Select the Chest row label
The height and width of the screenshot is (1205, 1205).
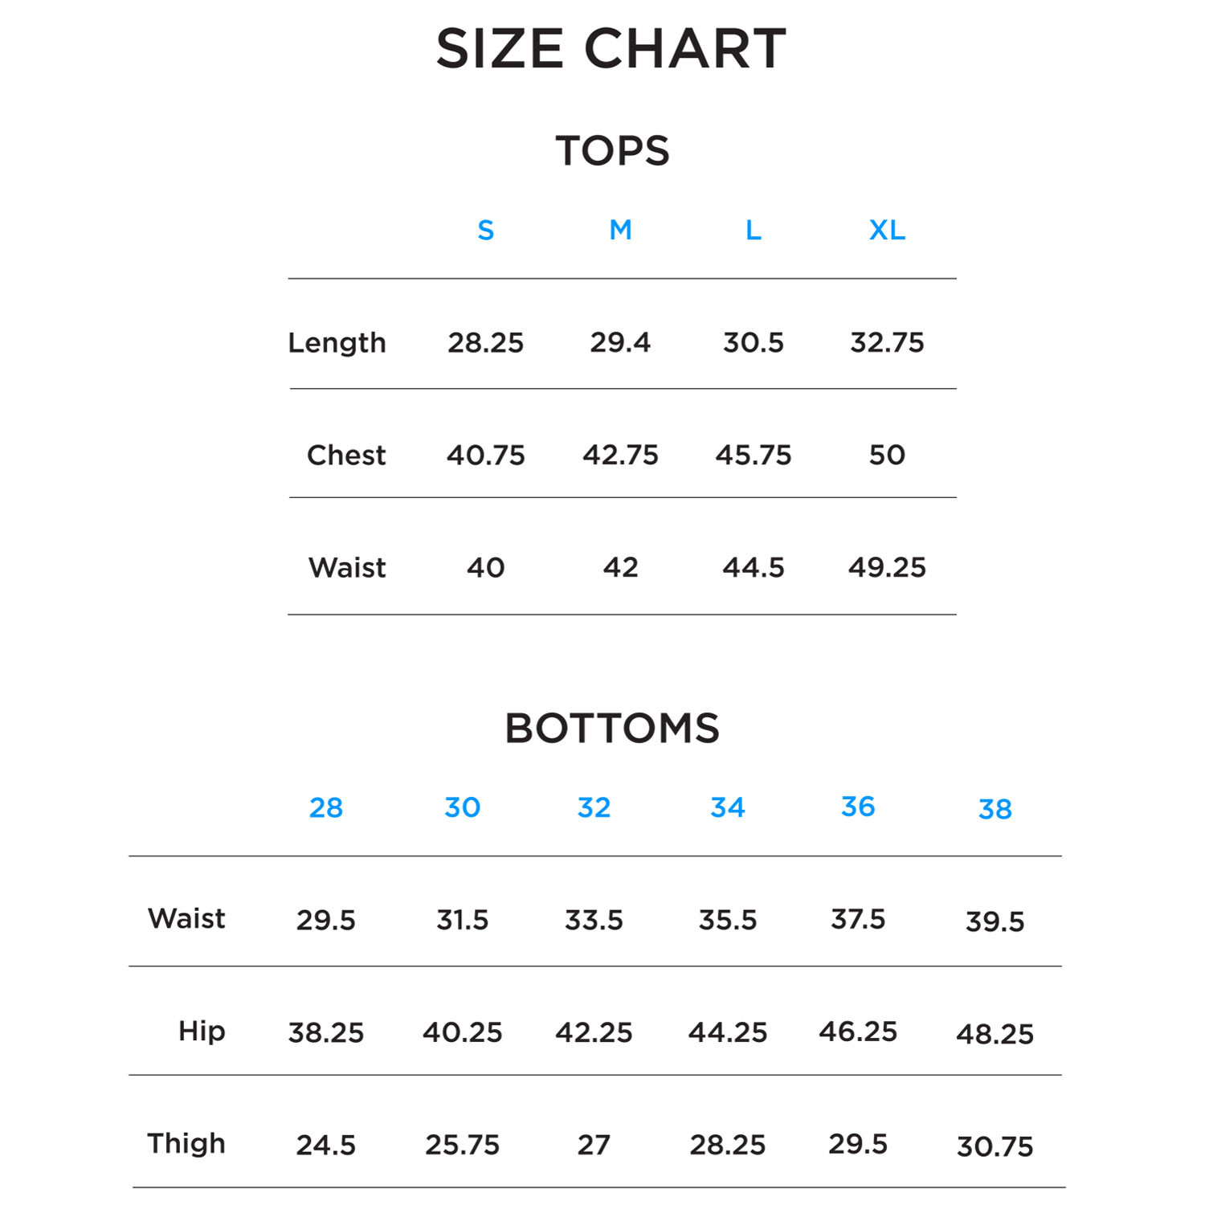click(346, 455)
